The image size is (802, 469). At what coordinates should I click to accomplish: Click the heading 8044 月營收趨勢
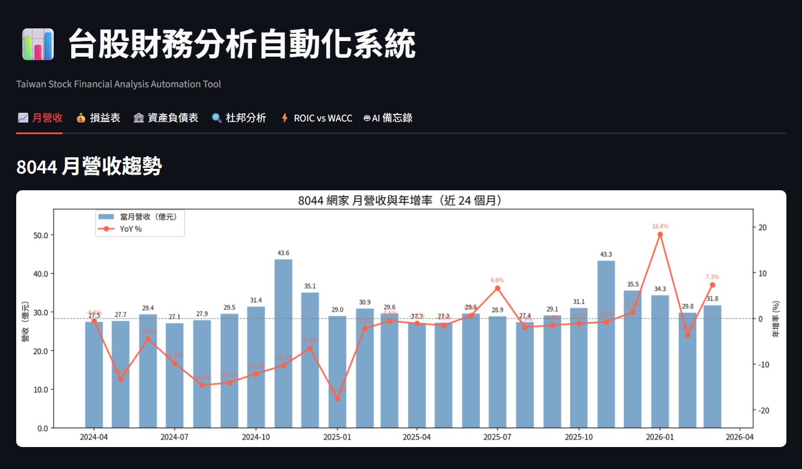90,167
